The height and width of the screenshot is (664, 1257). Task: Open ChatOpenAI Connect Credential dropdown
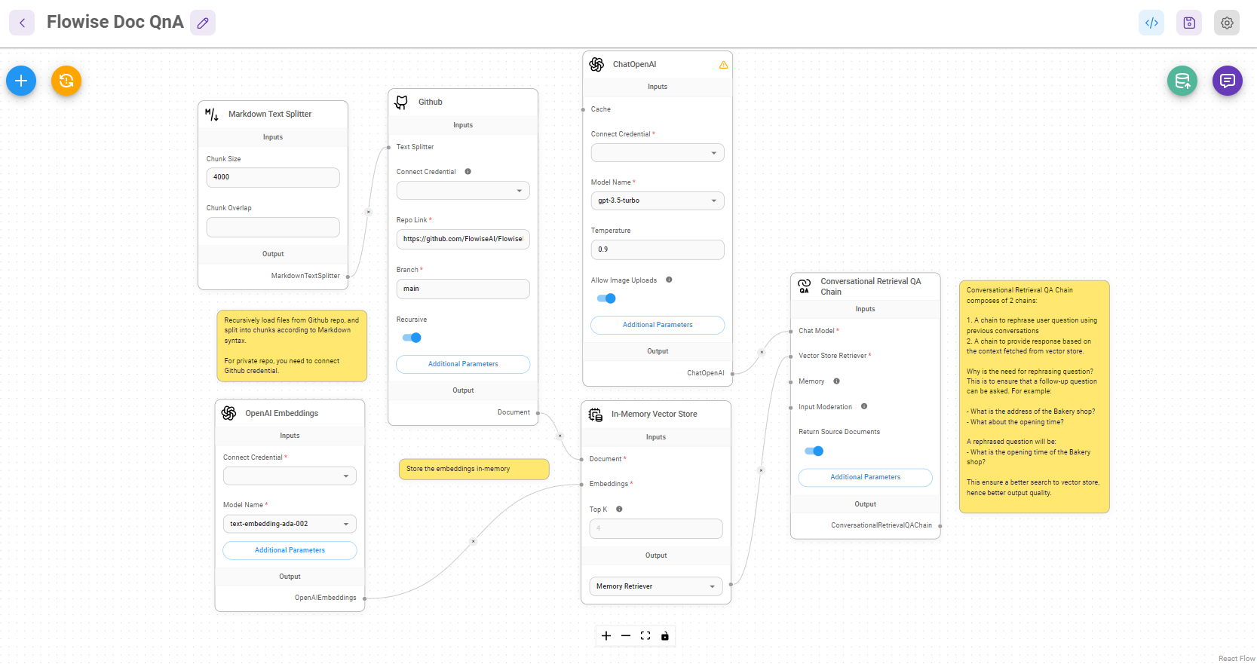coord(658,153)
